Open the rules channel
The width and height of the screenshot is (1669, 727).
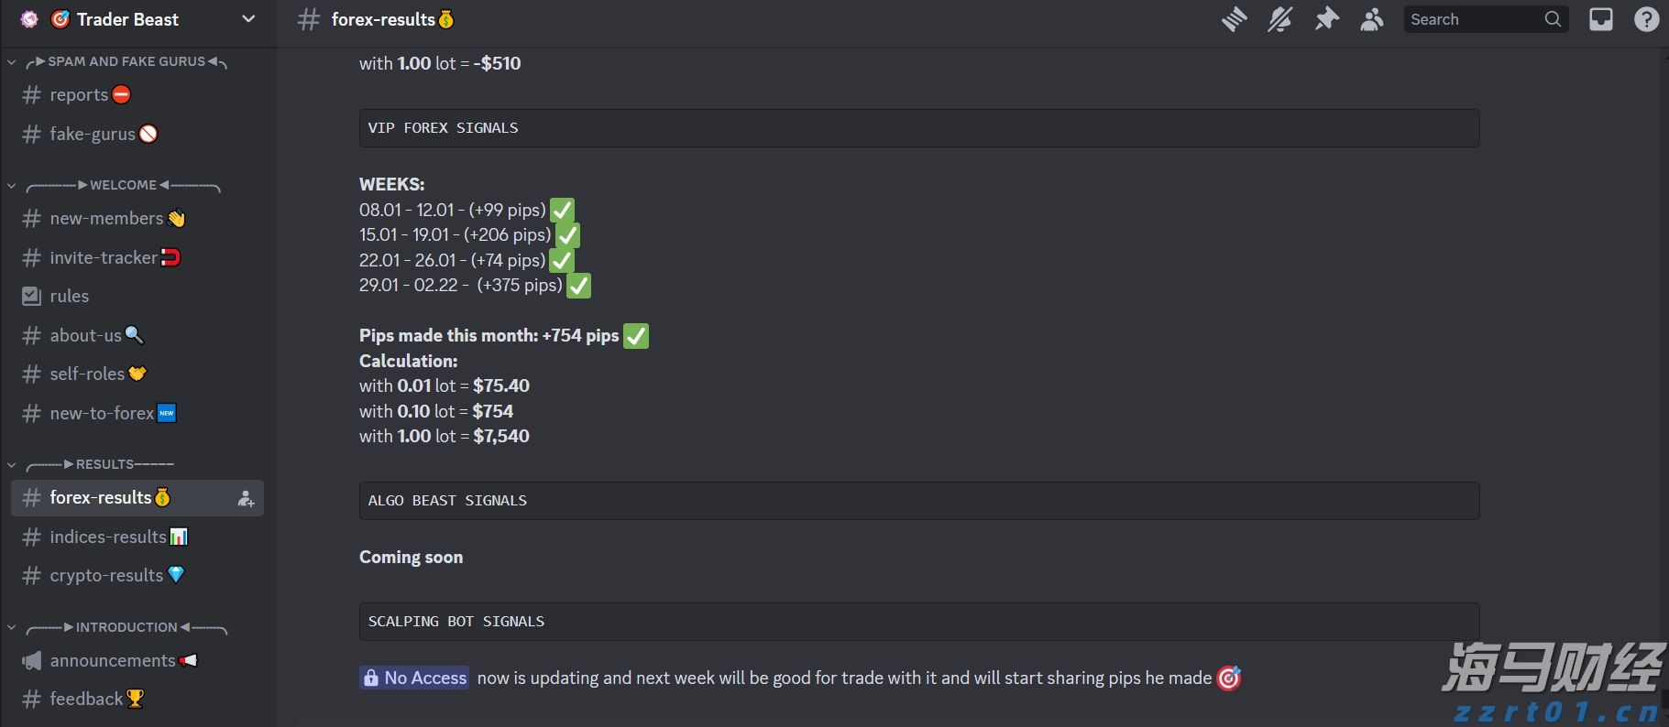coord(70,297)
